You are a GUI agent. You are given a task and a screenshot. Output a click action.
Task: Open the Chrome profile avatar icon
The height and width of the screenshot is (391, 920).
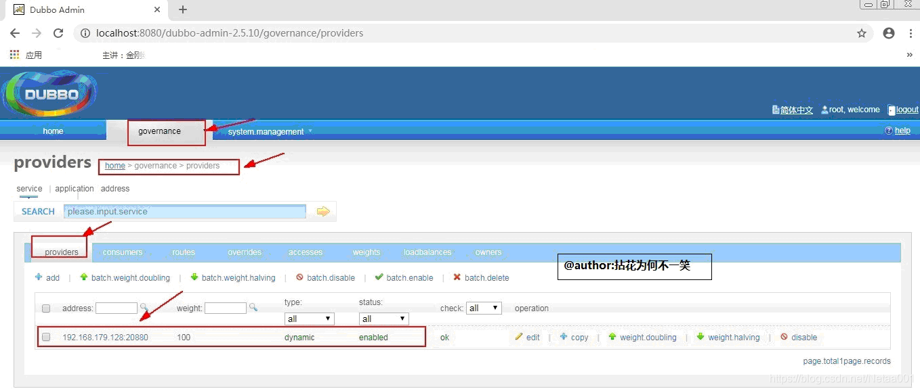(x=889, y=33)
